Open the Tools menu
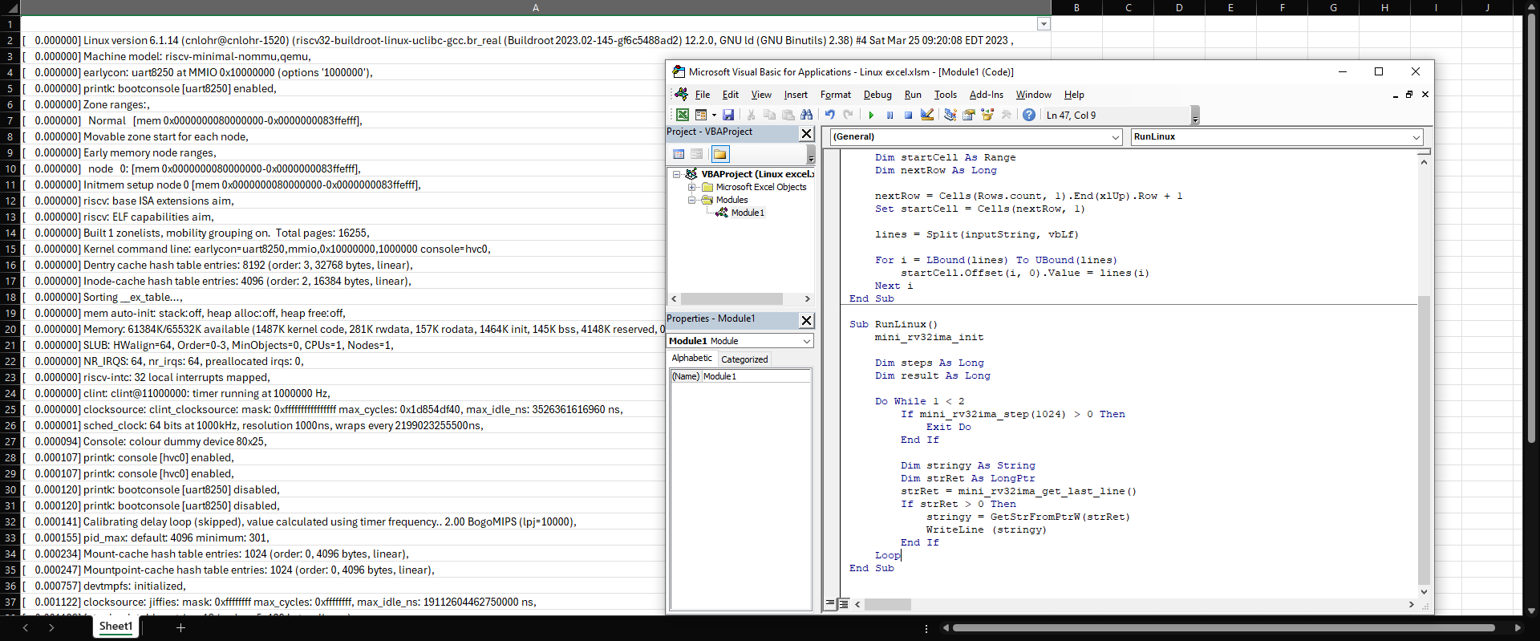Screen dimensions: 1540x641 946,95
